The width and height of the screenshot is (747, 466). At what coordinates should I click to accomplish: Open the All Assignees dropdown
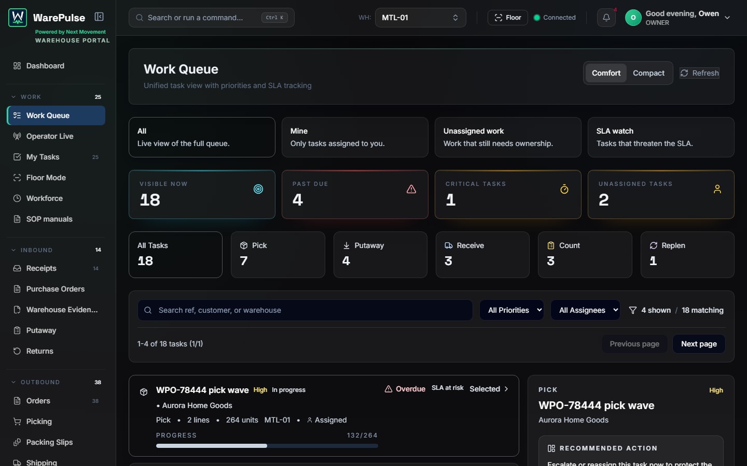[x=586, y=310]
